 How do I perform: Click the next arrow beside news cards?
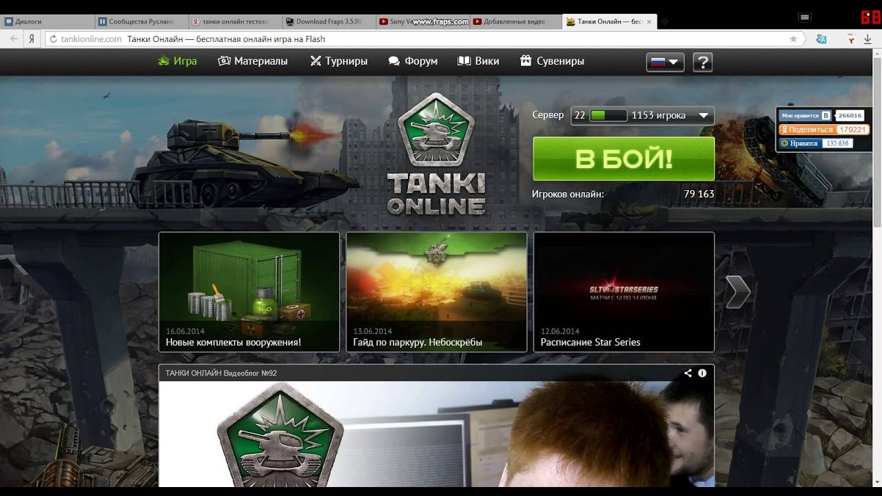click(738, 292)
